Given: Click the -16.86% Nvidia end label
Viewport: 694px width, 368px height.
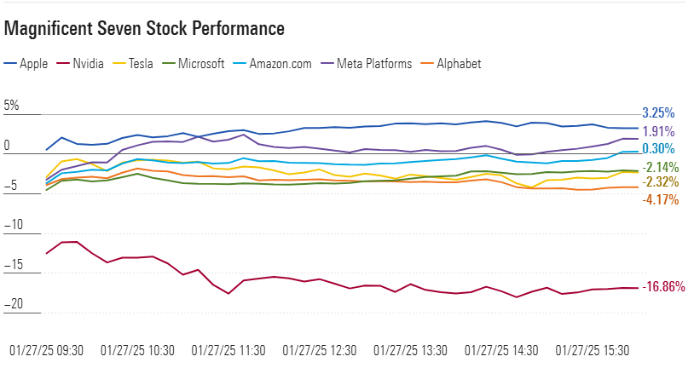Looking at the screenshot, I should (x=663, y=287).
